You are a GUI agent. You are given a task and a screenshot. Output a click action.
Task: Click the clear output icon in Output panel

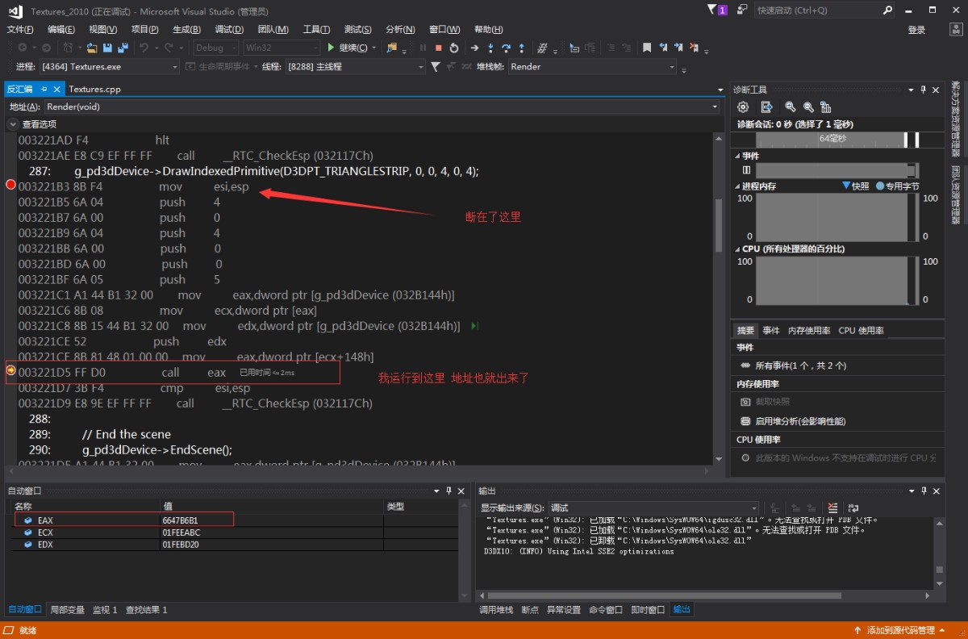tap(832, 507)
